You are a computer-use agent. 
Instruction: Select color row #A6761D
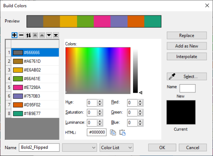click(x=35, y=61)
